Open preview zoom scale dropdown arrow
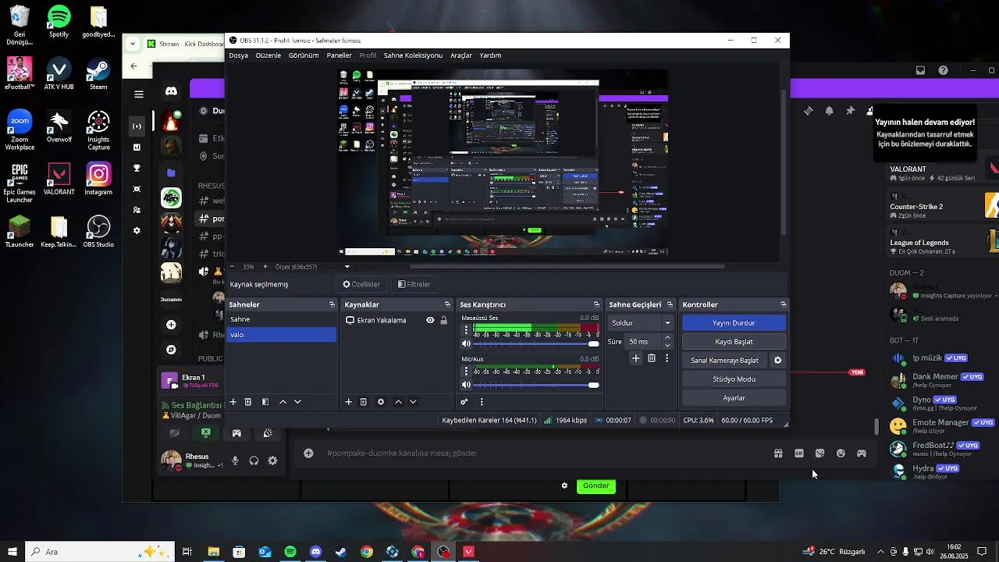The height and width of the screenshot is (562, 999). [347, 267]
